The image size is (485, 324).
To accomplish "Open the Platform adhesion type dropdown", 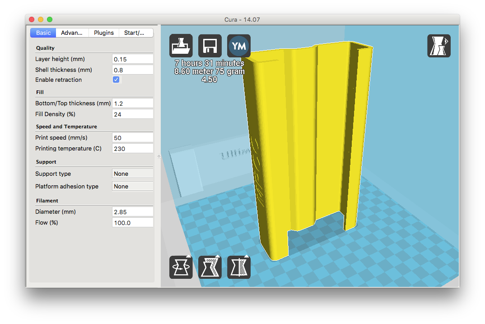I will [132, 187].
